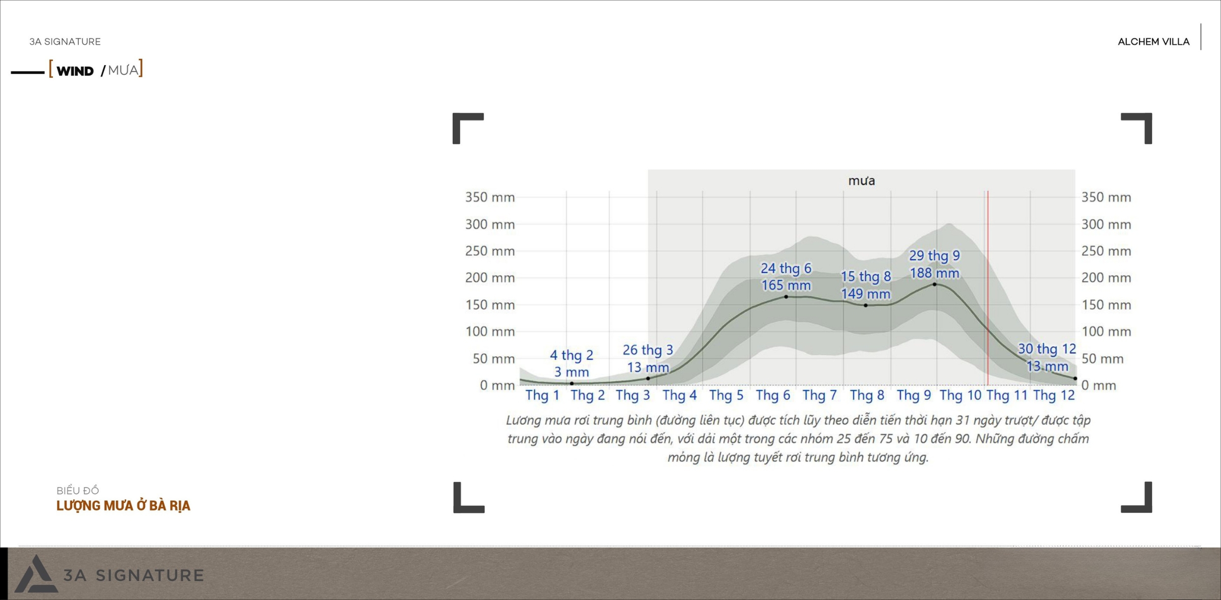Click the 'Thg 4' month axis label
1221x600 pixels.
click(679, 395)
